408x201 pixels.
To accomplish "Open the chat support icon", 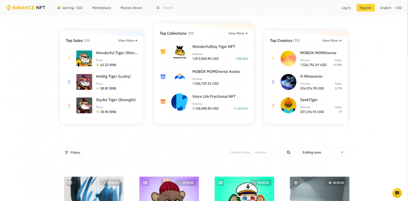I will (397, 193).
